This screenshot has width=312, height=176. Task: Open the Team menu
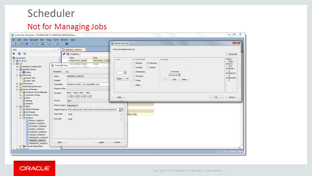pos(48,40)
